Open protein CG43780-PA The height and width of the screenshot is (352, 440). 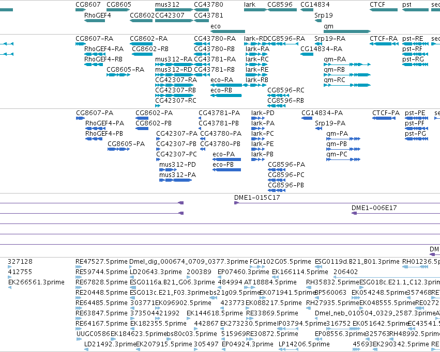221,134
